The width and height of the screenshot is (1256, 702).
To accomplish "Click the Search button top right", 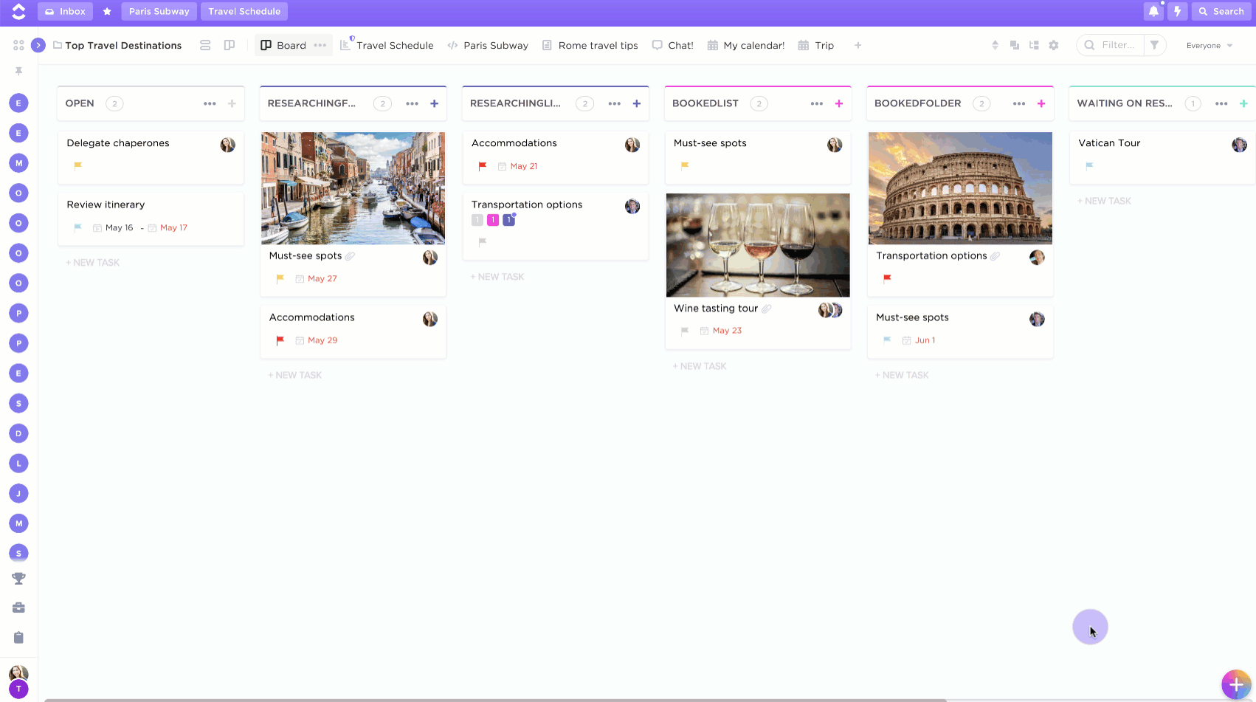I will [x=1221, y=11].
